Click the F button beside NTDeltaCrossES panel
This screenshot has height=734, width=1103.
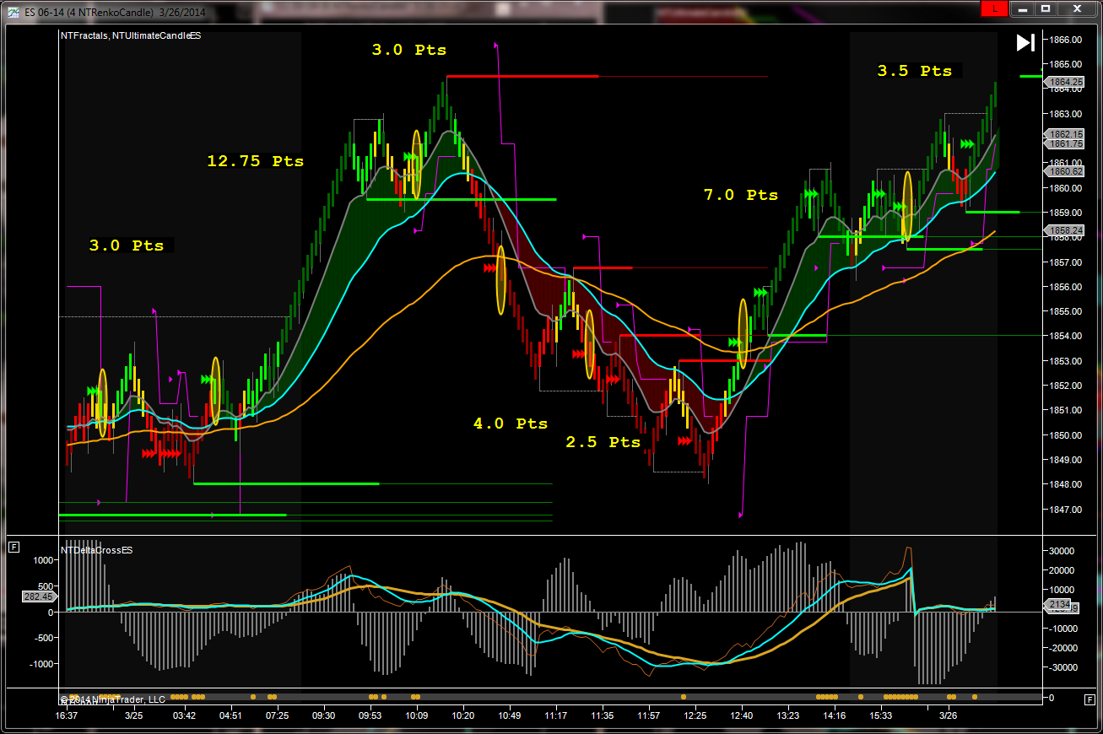(14, 548)
